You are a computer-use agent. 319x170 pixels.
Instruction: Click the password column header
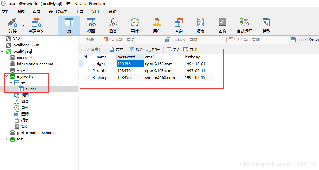(131, 57)
